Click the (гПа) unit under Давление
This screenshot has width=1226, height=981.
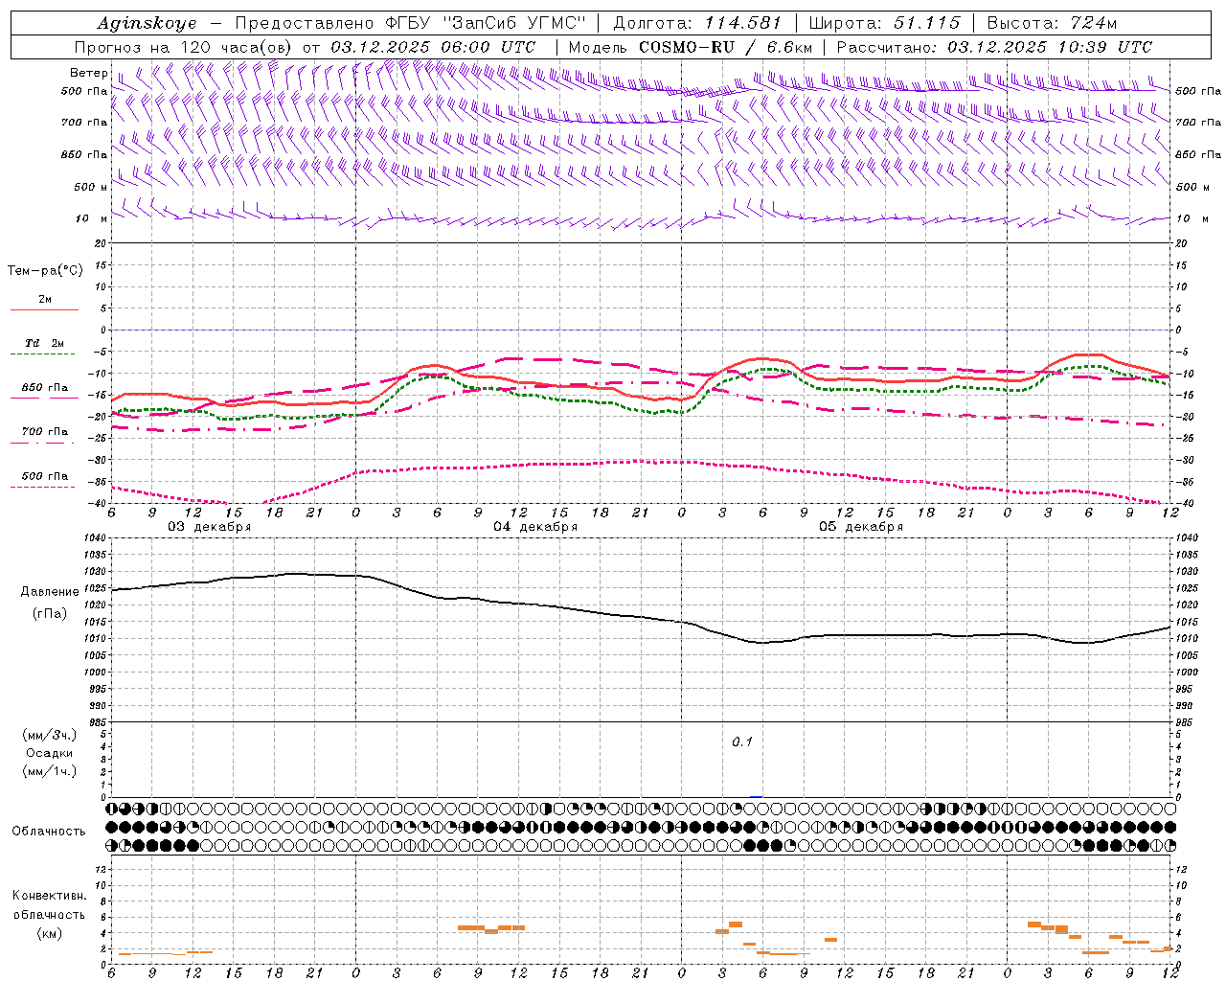[x=50, y=614]
